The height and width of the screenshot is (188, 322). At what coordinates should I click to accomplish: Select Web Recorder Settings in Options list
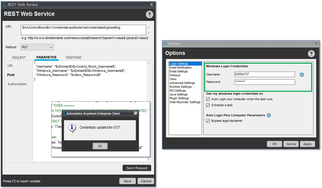185,102
